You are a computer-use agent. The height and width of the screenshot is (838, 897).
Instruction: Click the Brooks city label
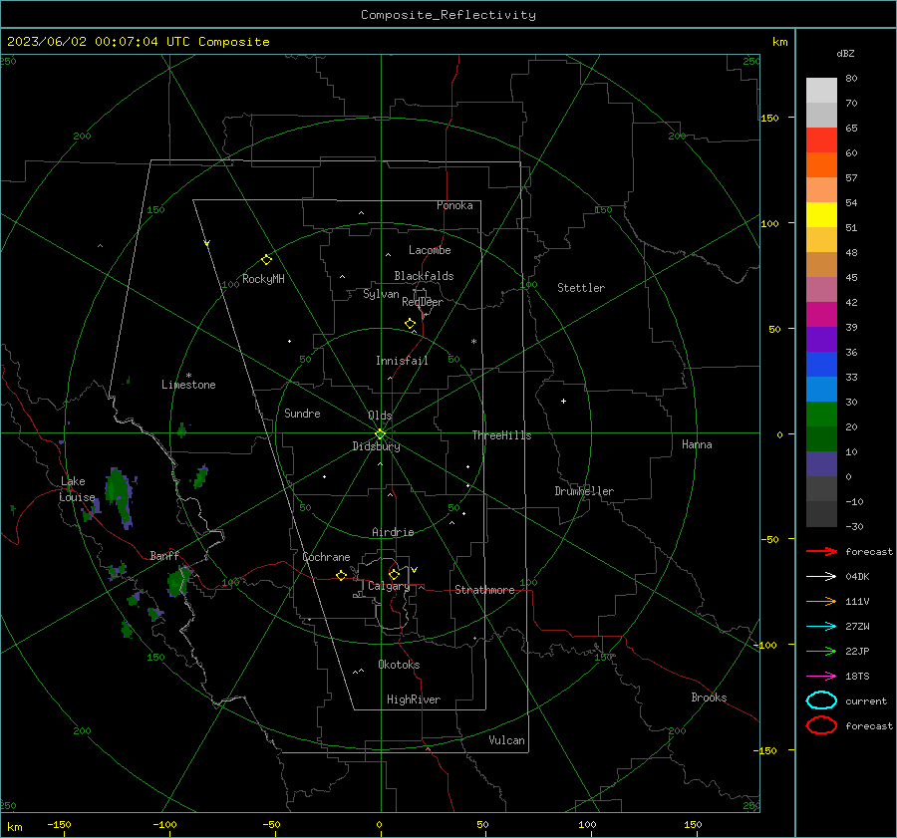pyautogui.click(x=709, y=698)
